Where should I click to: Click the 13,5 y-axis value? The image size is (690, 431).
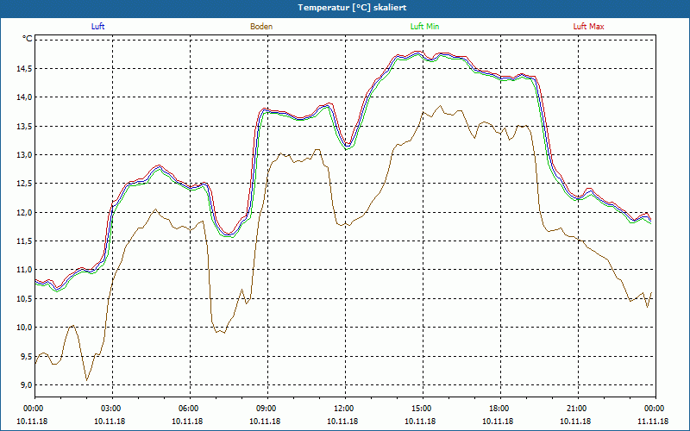(25, 126)
